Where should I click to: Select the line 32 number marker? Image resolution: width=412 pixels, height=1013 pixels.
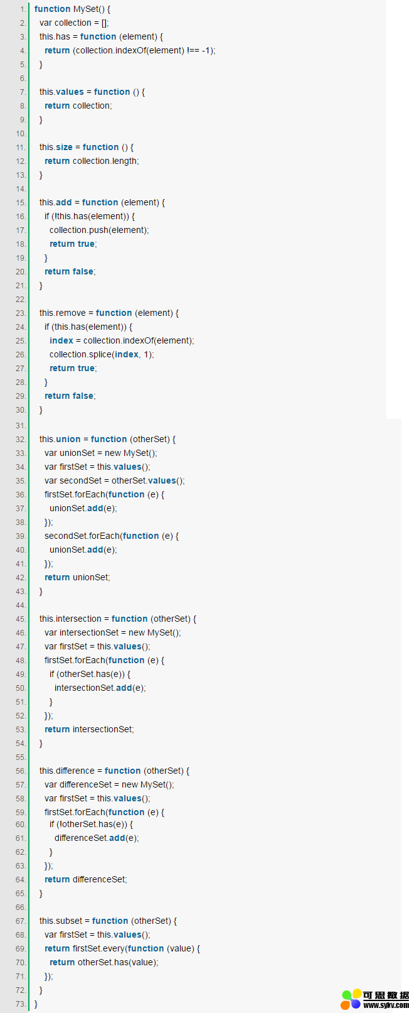coord(21,439)
